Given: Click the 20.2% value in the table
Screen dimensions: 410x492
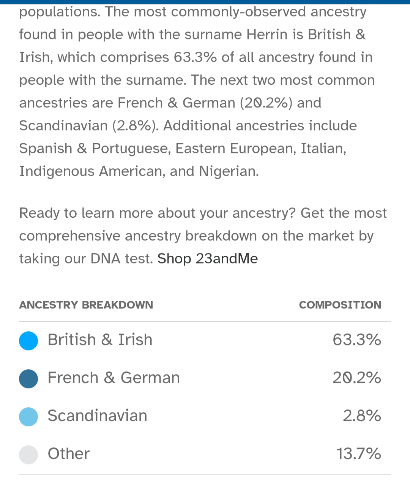Looking at the screenshot, I should (x=356, y=378).
